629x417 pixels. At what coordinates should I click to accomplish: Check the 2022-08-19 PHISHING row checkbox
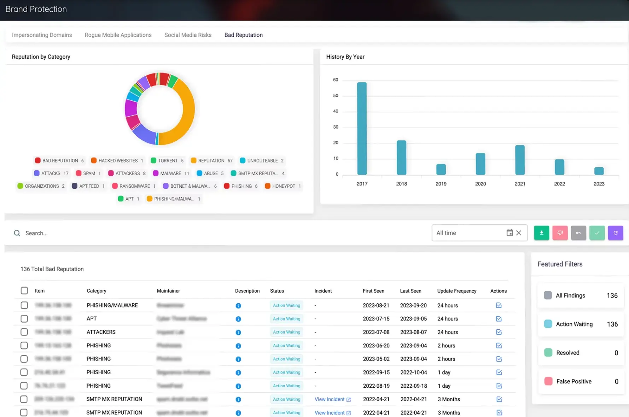tap(24, 386)
